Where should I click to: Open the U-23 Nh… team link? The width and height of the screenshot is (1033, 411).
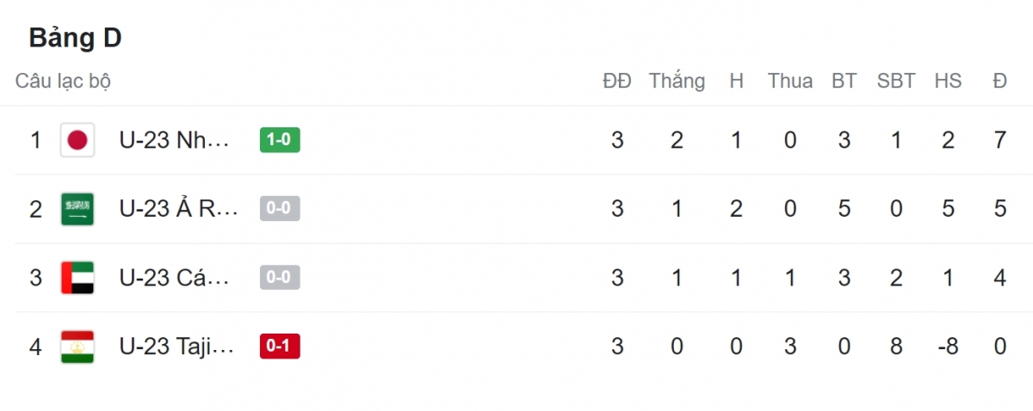pyautogui.click(x=175, y=140)
